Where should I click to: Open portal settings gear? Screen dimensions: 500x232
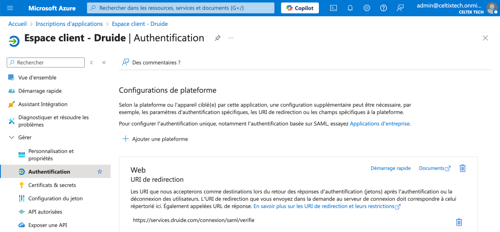(367, 8)
